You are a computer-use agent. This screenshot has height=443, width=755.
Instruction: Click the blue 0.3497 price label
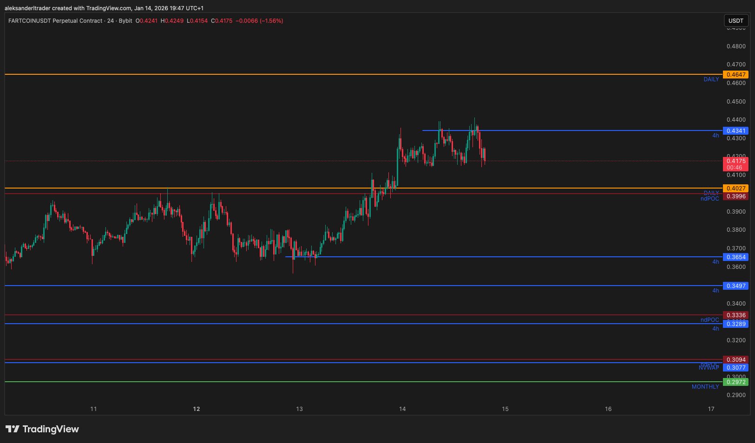(x=735, y=286)
